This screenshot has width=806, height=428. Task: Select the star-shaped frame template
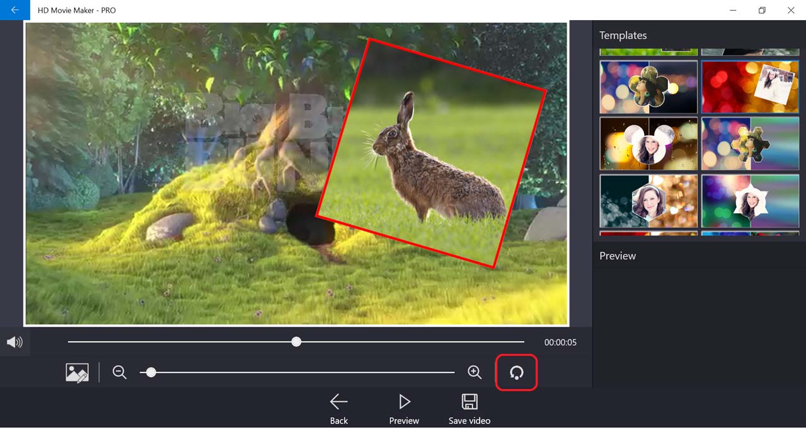(x=750, y=201)
